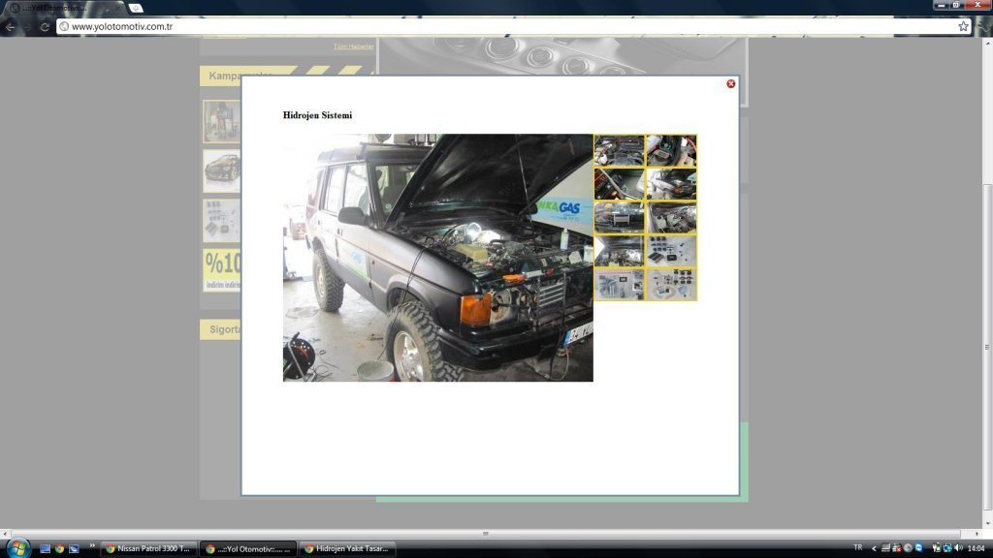Switch to the Nissan Patrol 3300 taskbar window

(x=148, y=548)
